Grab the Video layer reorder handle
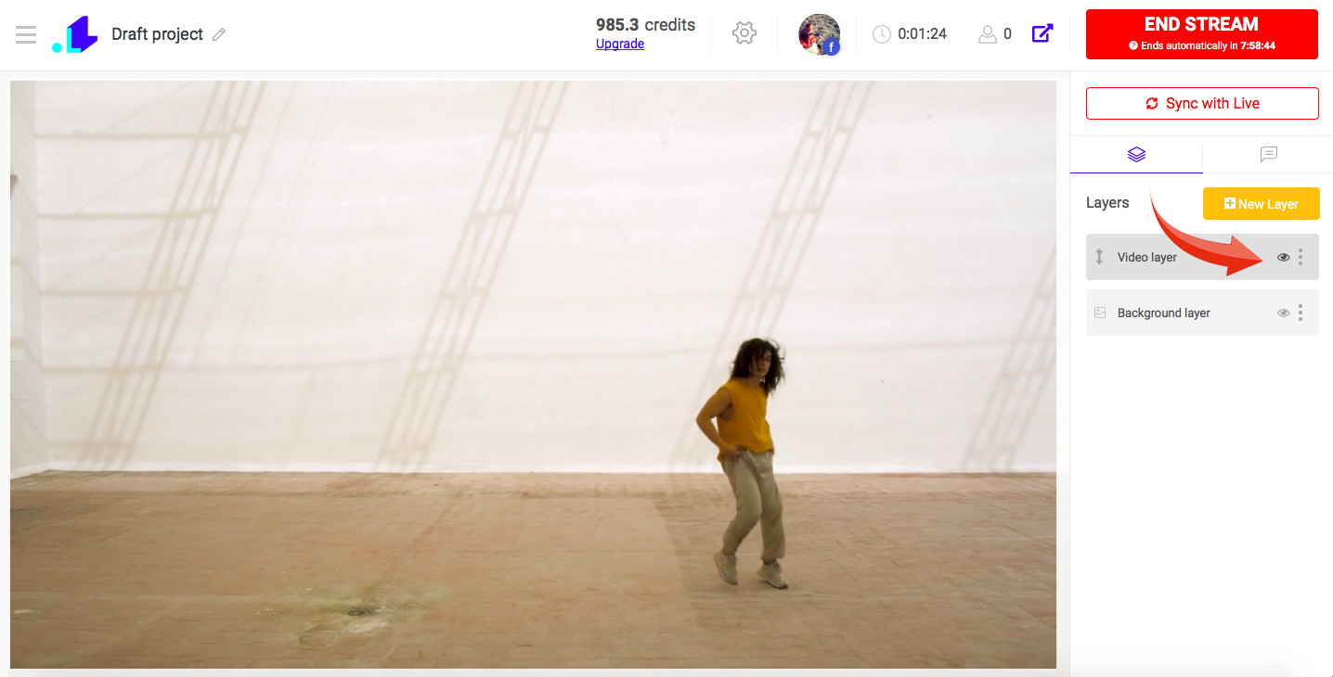The height and width of the screenshot is (677, 1333). click(1100, 257)
